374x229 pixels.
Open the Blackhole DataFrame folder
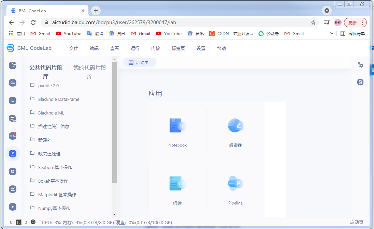coord(55,99)
